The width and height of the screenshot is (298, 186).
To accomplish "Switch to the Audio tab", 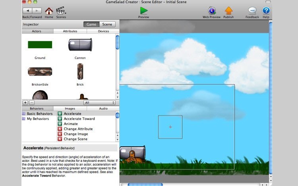I will click(103, 108).
